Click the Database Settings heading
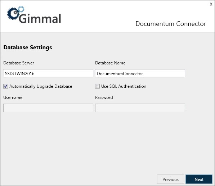The height and width of the screenshot is (186, 215). pyautogui.click(x=28, y=47)
